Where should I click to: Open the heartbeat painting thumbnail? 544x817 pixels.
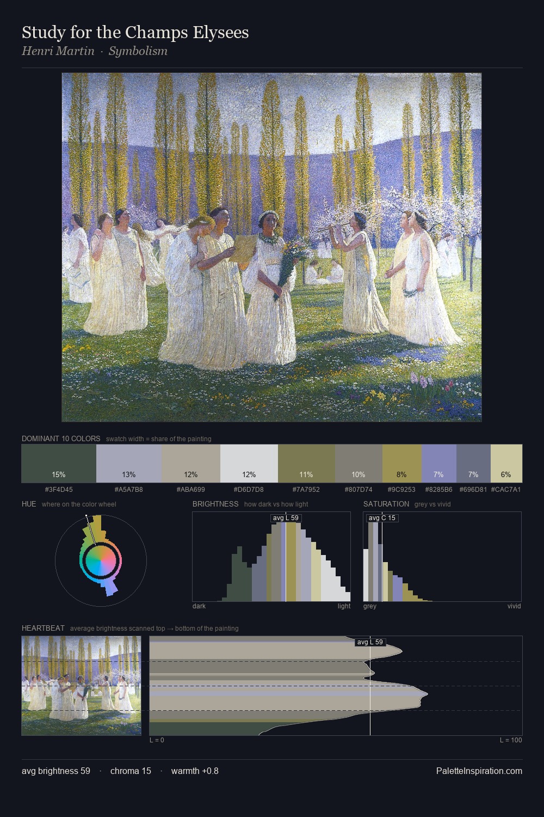point(82,686)
